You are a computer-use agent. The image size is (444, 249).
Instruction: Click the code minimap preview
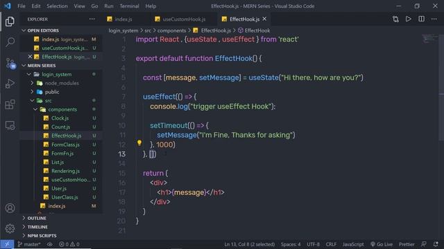tap(429, 39)
